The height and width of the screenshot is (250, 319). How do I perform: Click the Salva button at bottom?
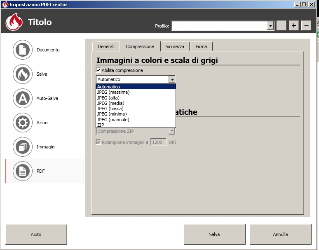[x=215, y=234]
